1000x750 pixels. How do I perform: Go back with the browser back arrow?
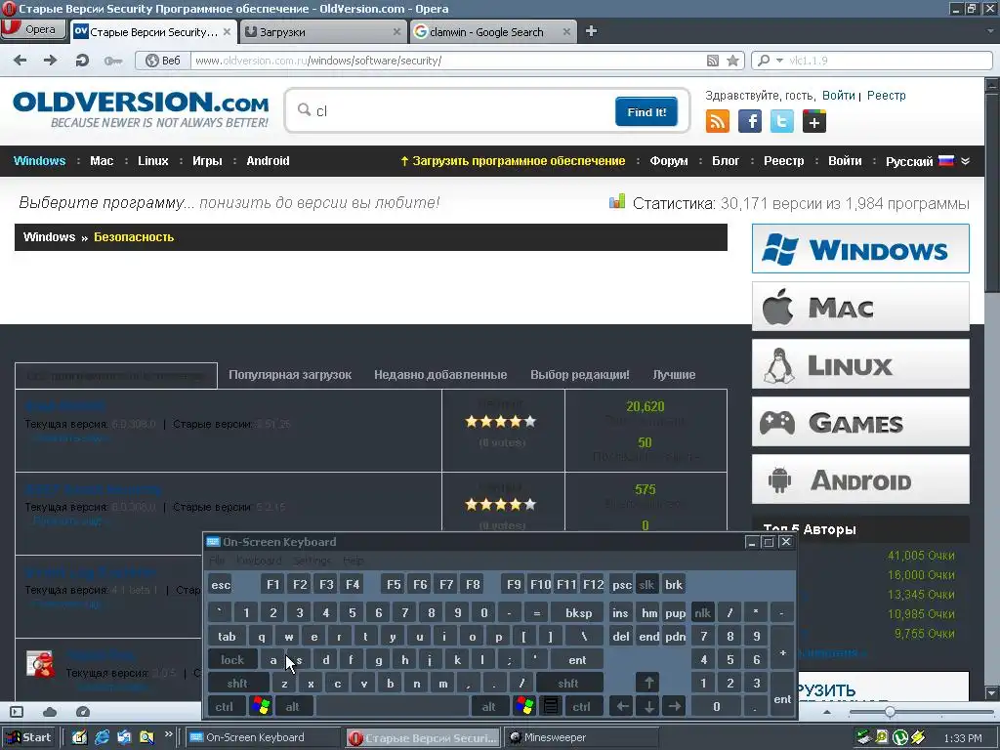tap(20, 61)
